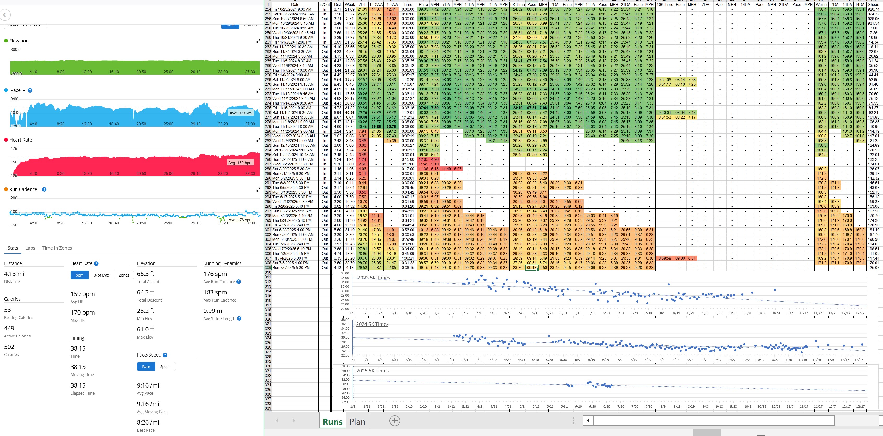
Task: Click the '183 spm' Max Run Cadence value
Action: pos(215,292)
